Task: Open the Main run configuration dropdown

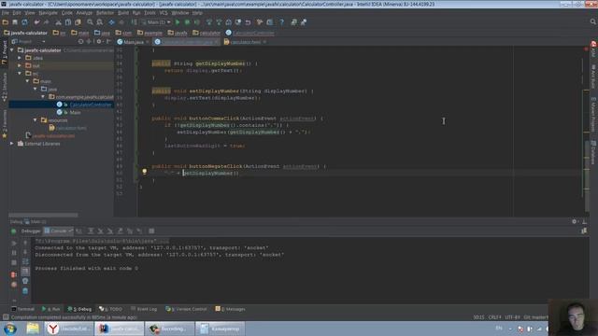Action: pos(156,22)
